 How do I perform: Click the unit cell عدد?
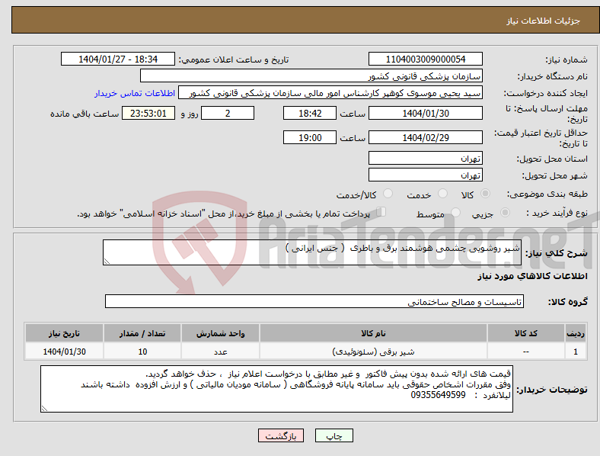220,352
